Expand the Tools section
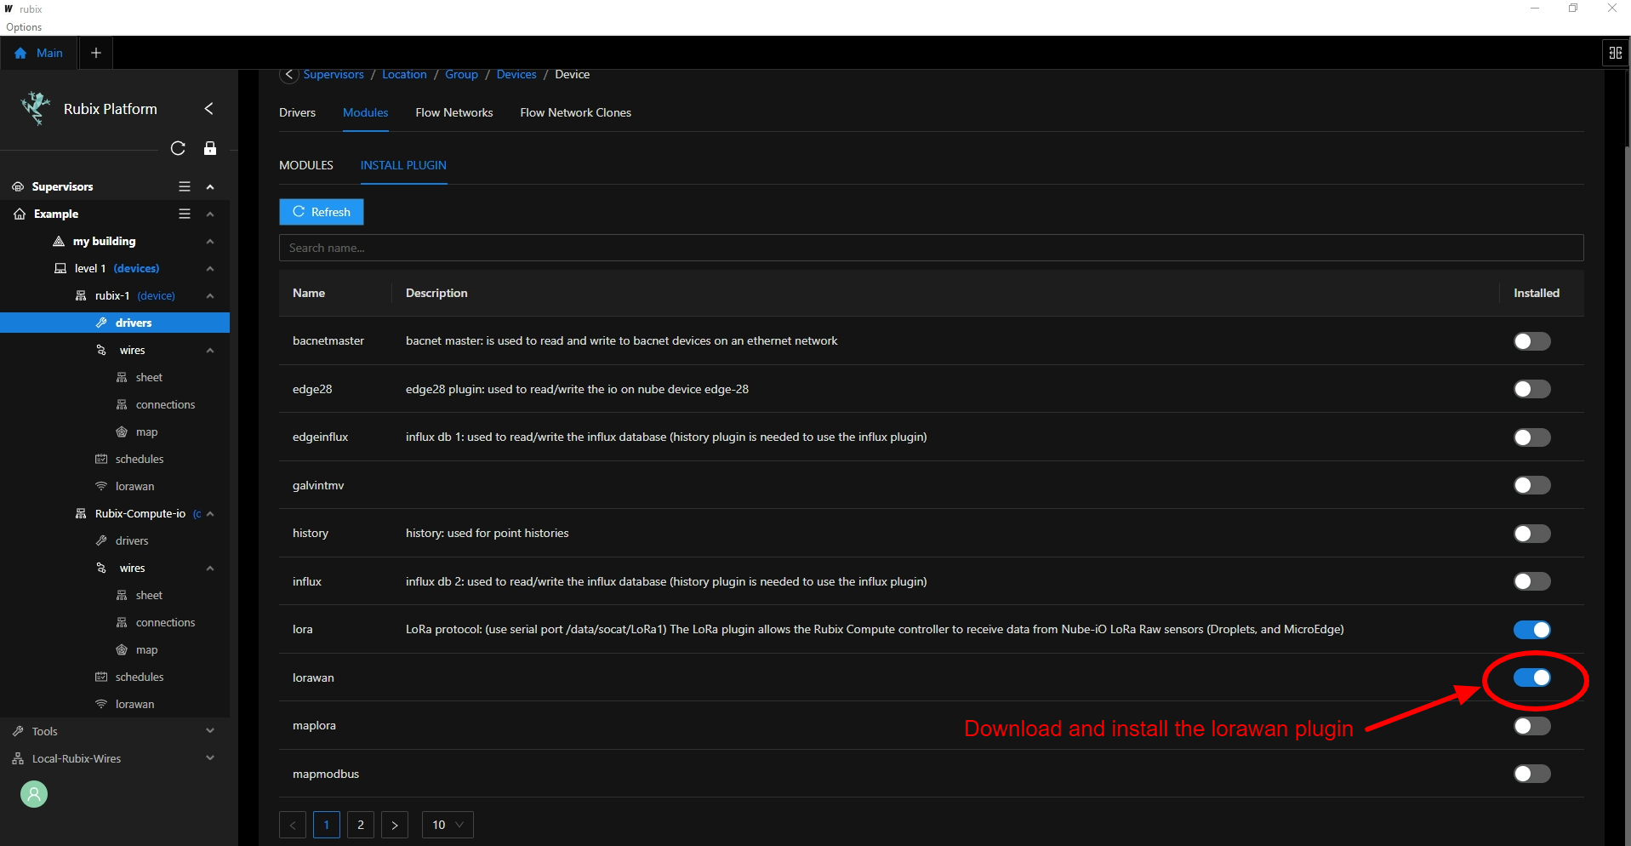 point(115,731)
